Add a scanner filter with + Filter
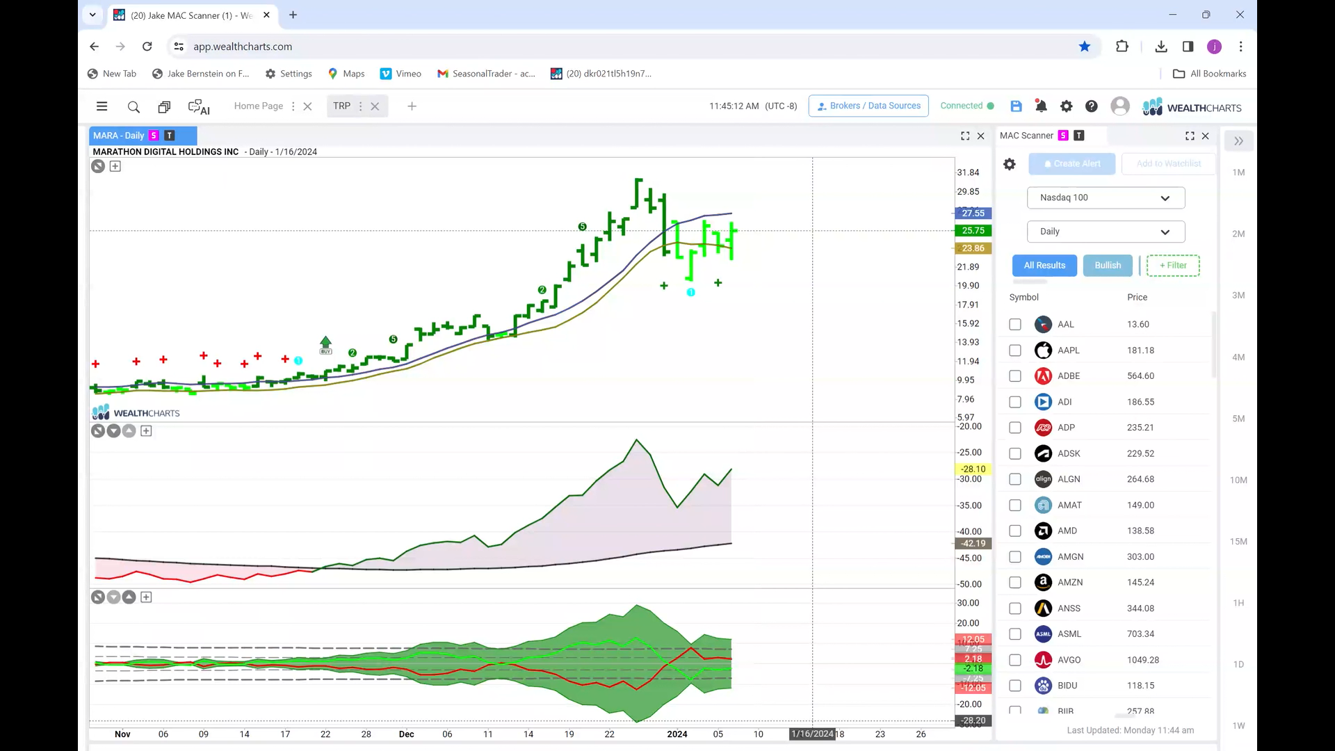The width and height of the screenshot is (1335, 751). [1173, 266]
